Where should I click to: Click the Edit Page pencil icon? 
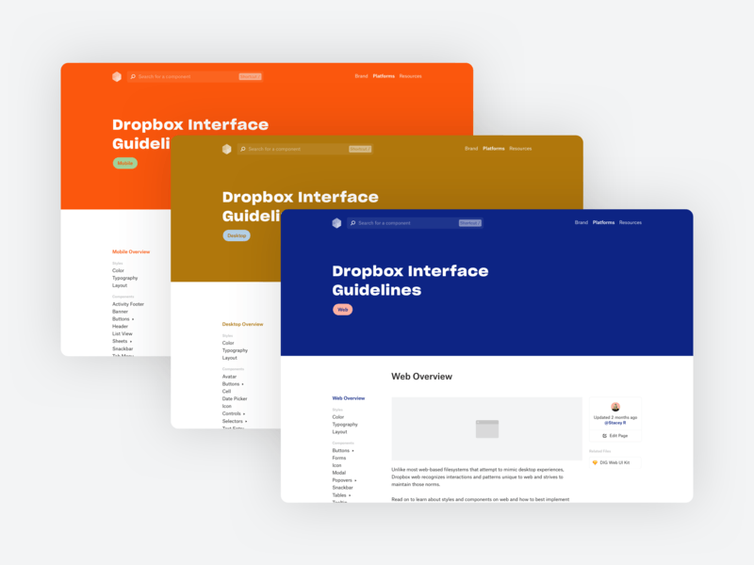603,435
